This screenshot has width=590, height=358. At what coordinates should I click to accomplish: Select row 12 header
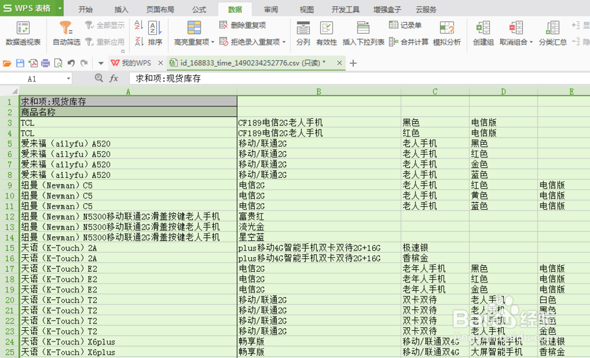pyautogui.click(x=9, y=217)
